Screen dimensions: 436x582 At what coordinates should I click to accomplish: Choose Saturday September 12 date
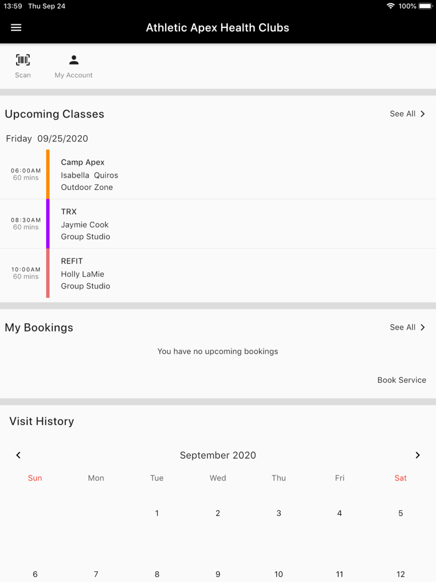pyautogui.click(x=400, y=574)
